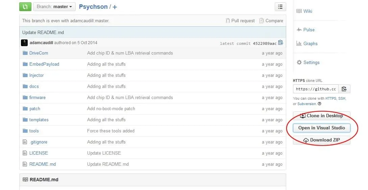Click the plus icon to create new file
Viewport: 368px width, 190px height.
tap(115, 7)
